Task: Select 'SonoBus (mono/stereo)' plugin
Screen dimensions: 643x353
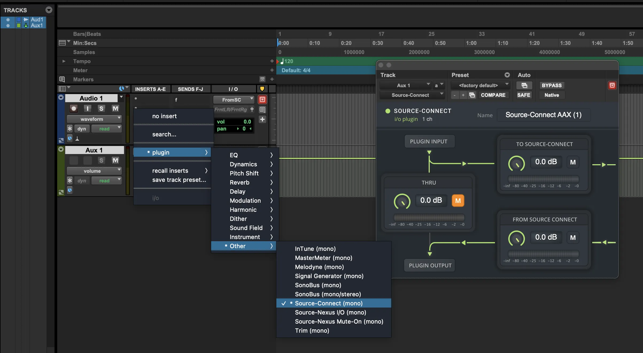Action: pyautogui.click(x=334, y=294)
